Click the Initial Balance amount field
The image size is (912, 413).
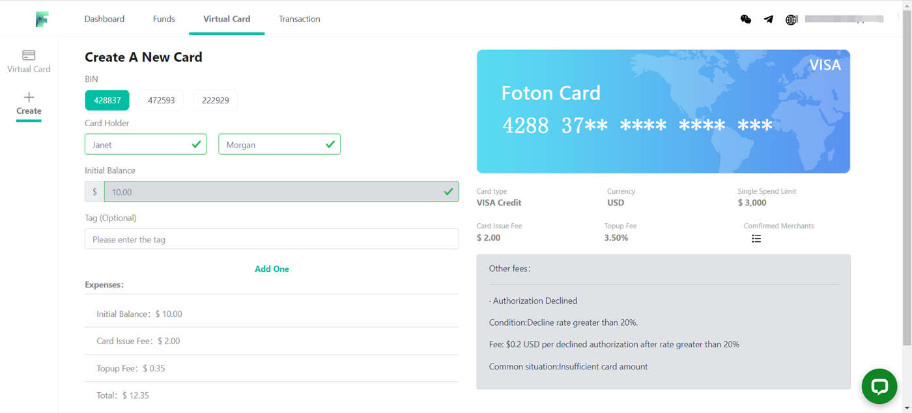[x=281, y=192]
